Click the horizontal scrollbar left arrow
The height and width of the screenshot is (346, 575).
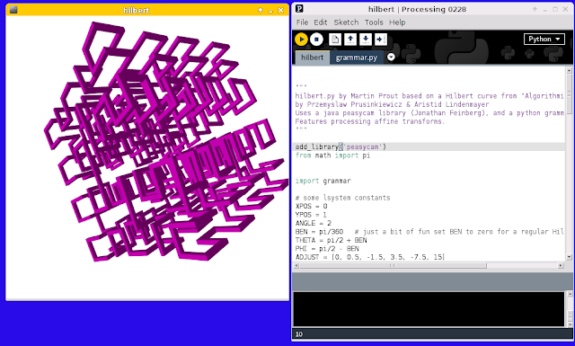(296, 265)
